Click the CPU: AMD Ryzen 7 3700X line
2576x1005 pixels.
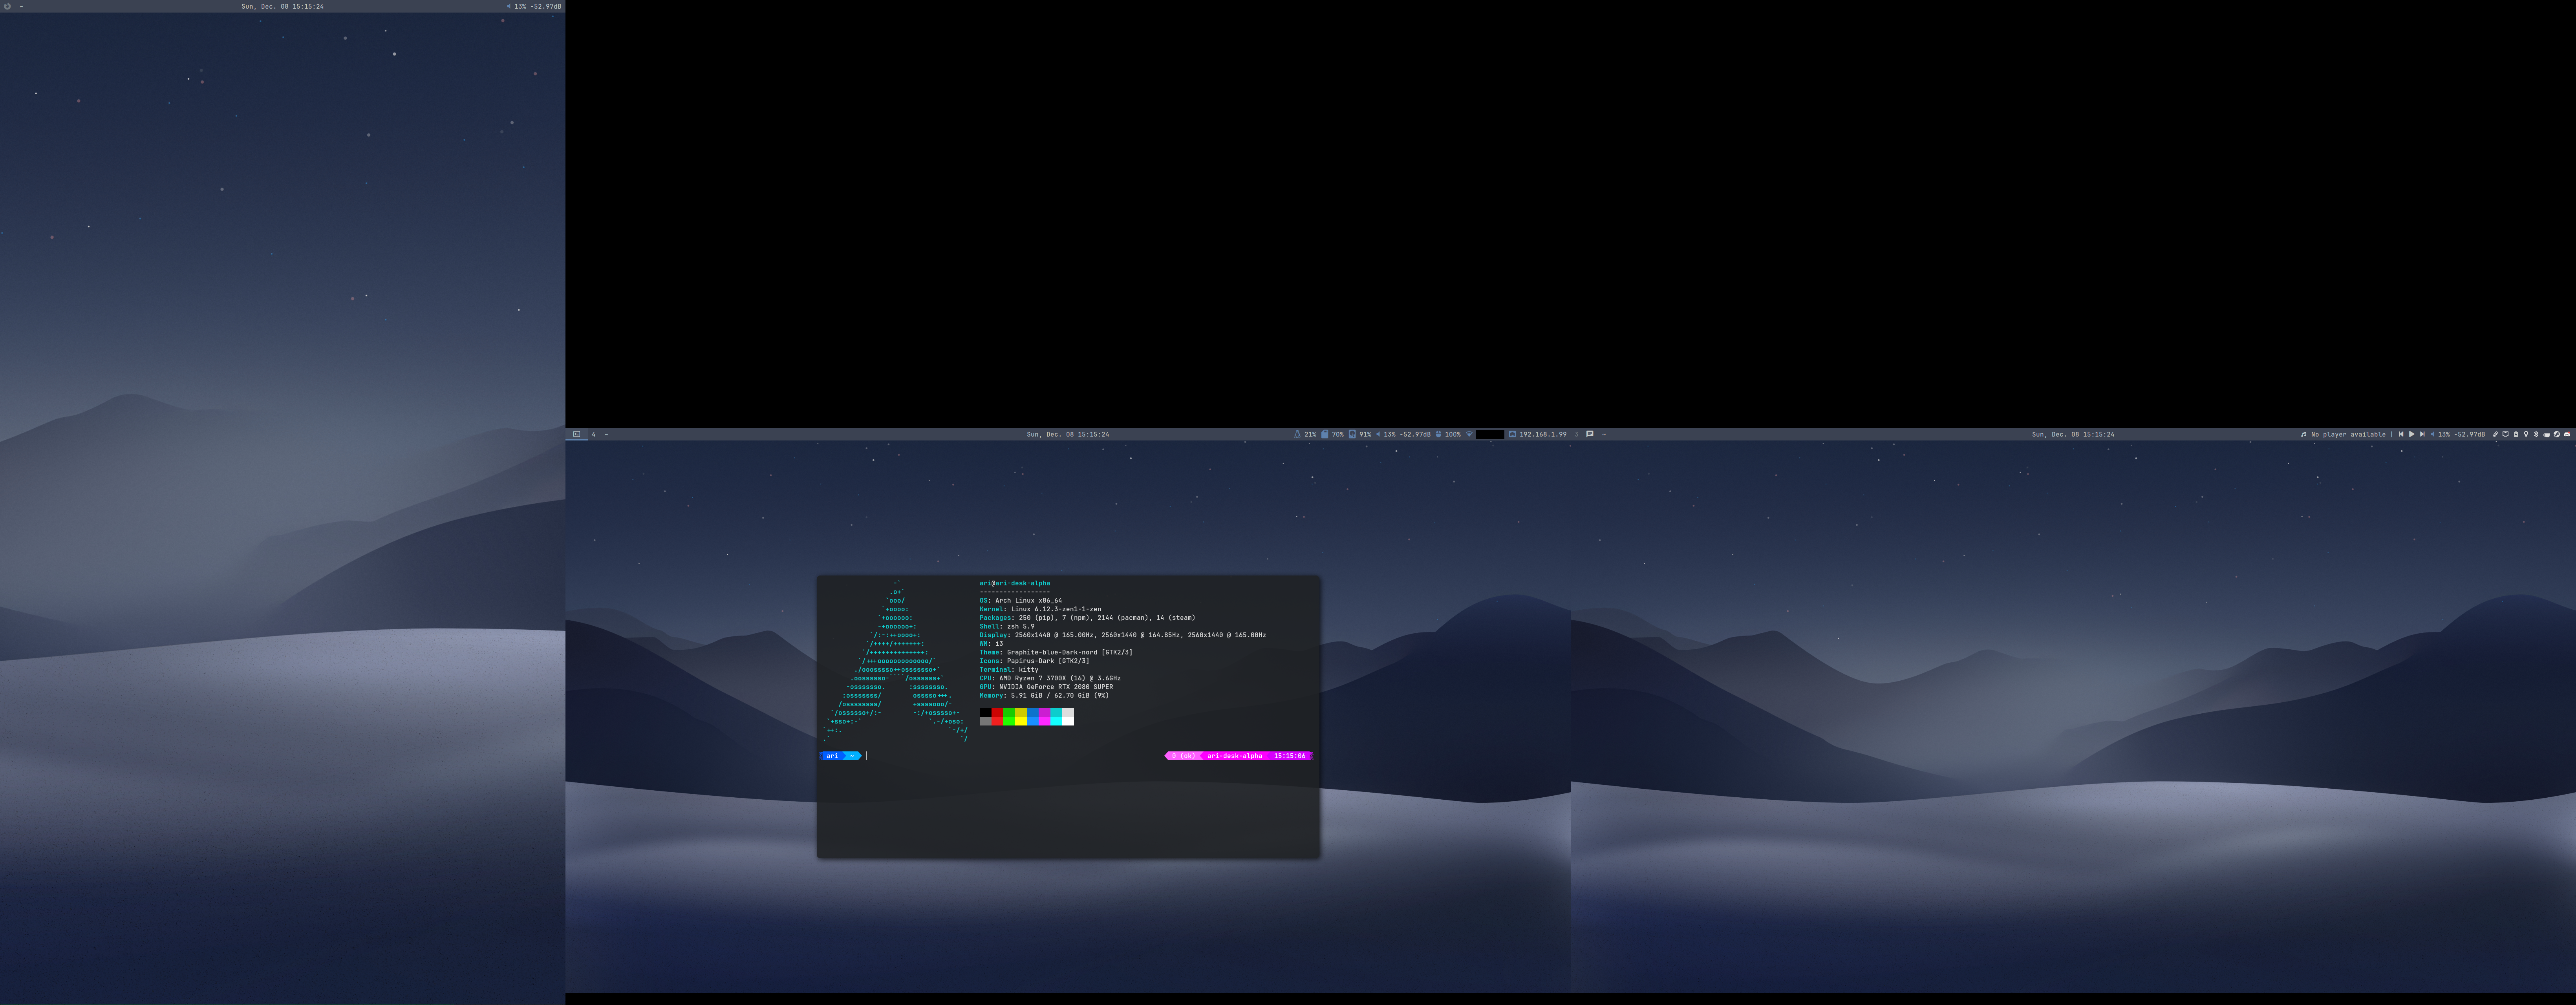click(x=1050, y=678)
